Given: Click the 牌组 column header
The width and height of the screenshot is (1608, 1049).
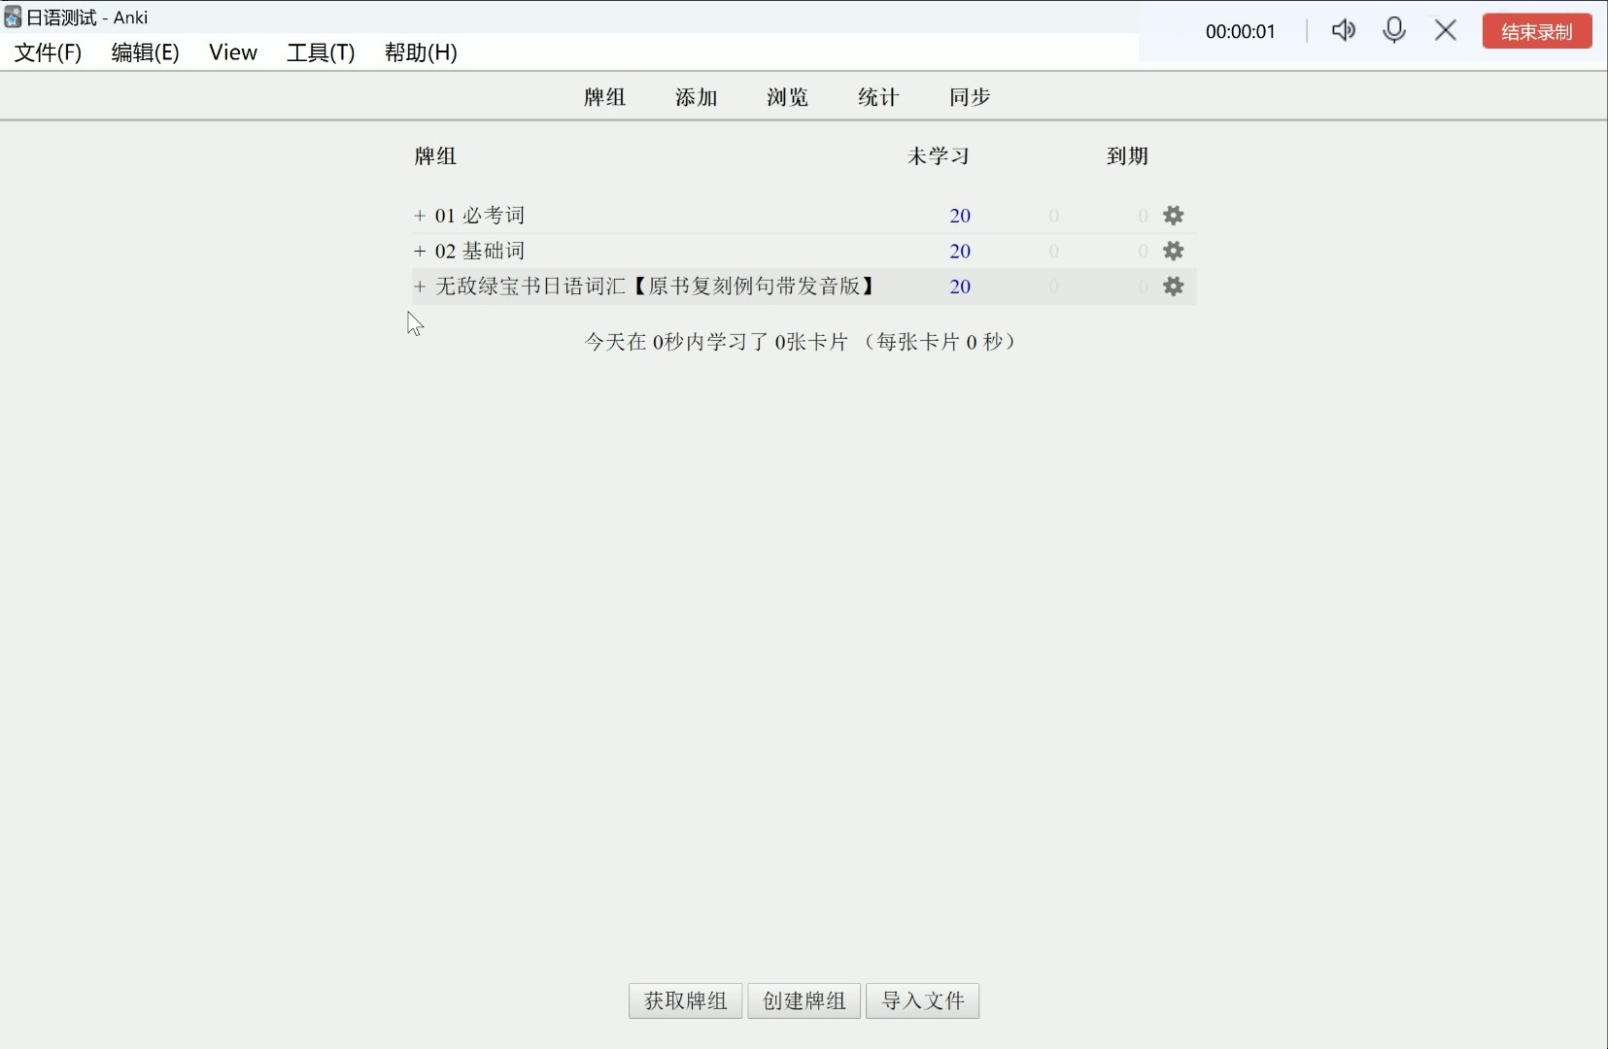Looking at the screenshot, I should point(435,156).
